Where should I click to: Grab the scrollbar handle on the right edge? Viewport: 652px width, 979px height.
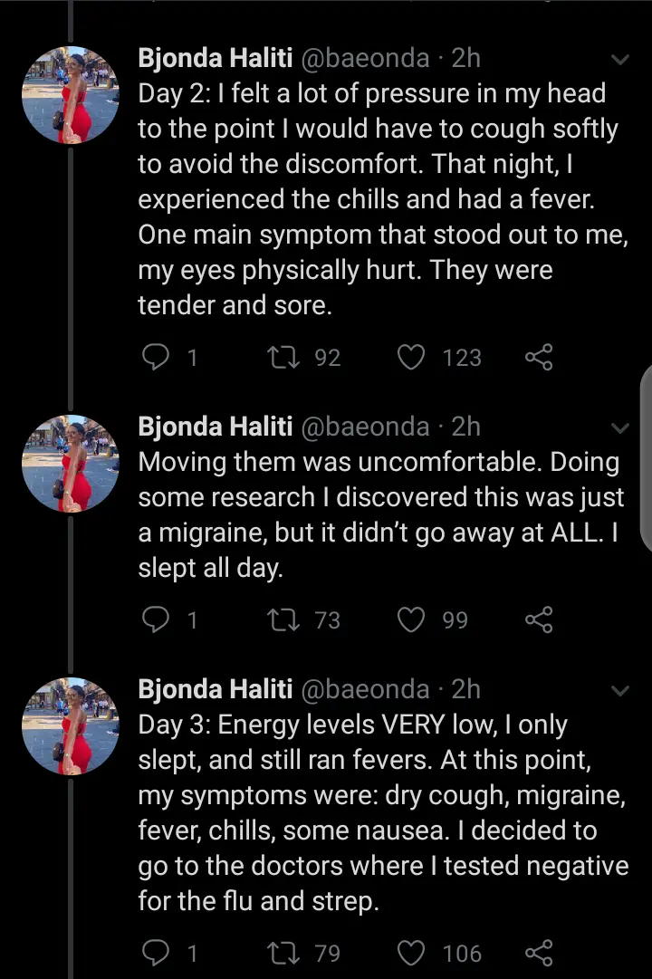(647, 458)
